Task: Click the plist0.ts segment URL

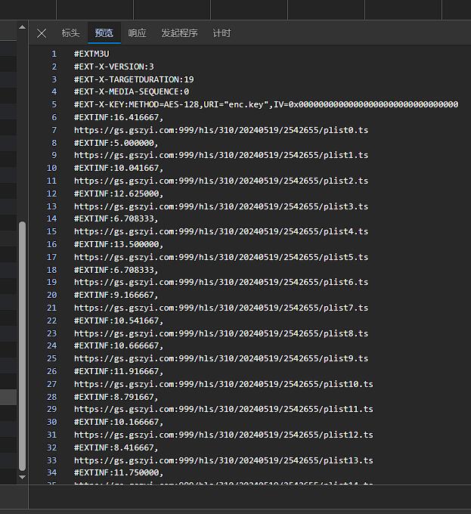Action: click(221, 130)
